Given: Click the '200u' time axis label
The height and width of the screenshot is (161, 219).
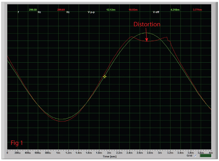Looking at the screenshot, I should coord(18,153).
